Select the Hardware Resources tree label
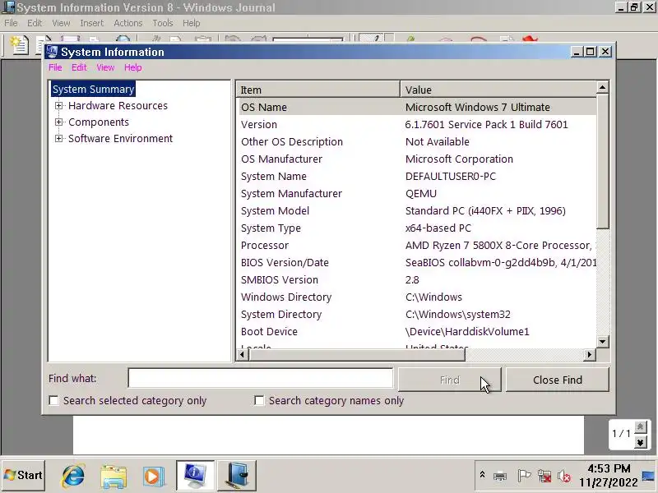 tap(118, 106)
